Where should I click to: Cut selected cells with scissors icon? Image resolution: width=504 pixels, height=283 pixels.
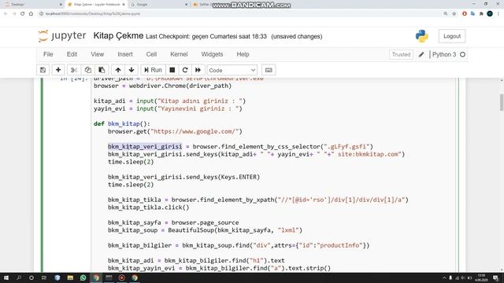pyautogui.click(x=74, y=70)
